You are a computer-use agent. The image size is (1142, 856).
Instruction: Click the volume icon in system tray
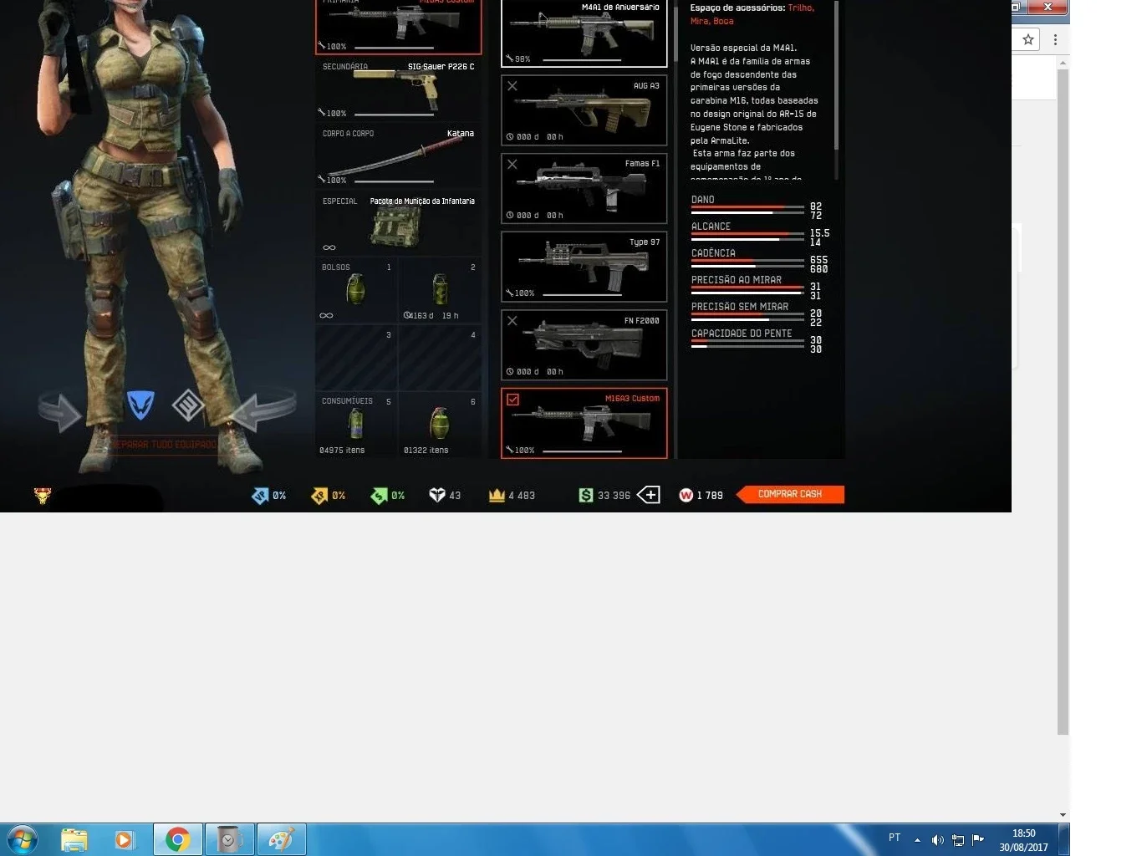pos(938,840)
